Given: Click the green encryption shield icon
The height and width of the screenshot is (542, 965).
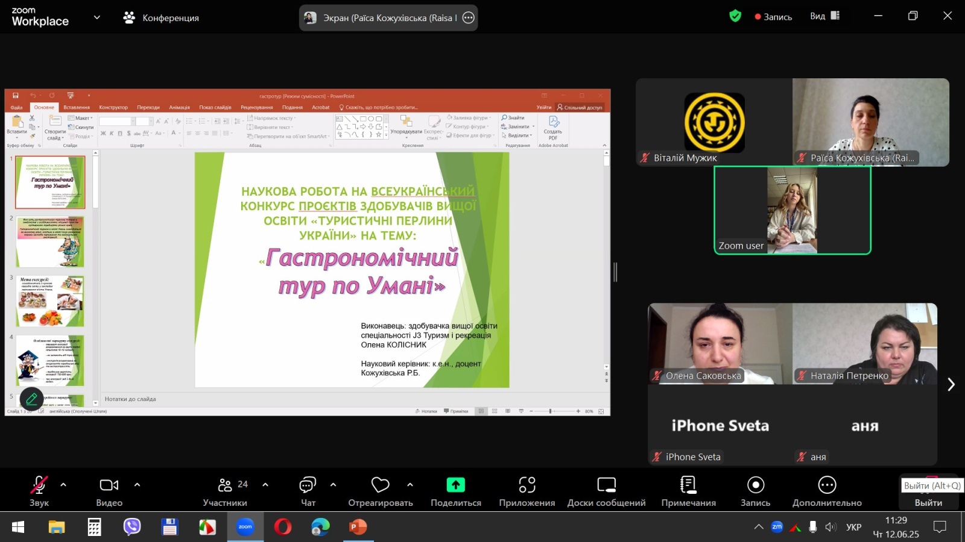Looking at the screenshot, I should click(735, 16).
